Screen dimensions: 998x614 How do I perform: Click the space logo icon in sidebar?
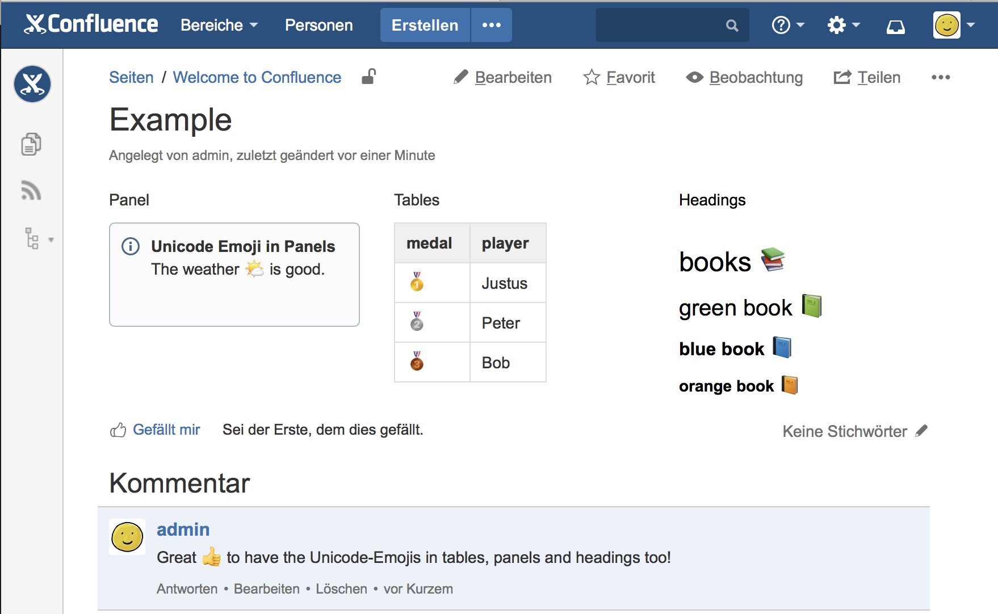coord(32,84)
